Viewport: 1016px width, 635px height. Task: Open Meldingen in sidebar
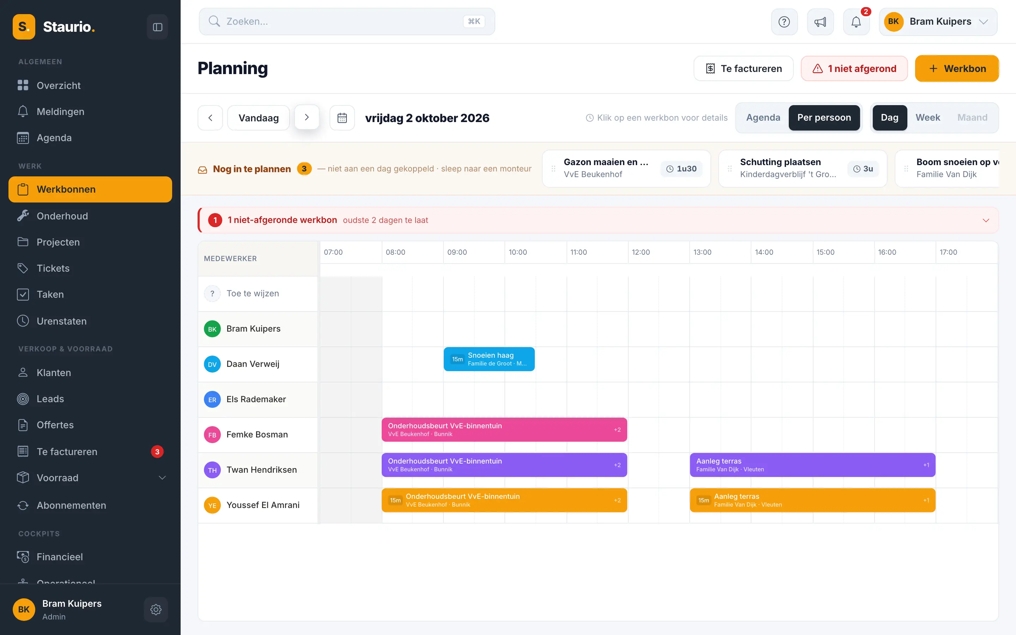click(90, 111)
